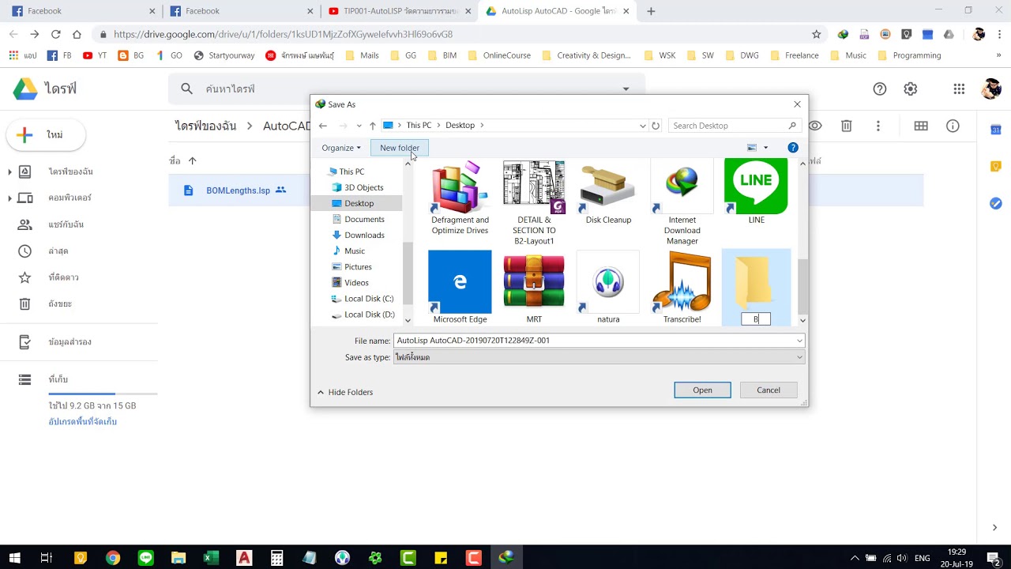1011x569 pixels.
Task: Open the File name history dropdown arrow
Action: [x=799, y=341]
